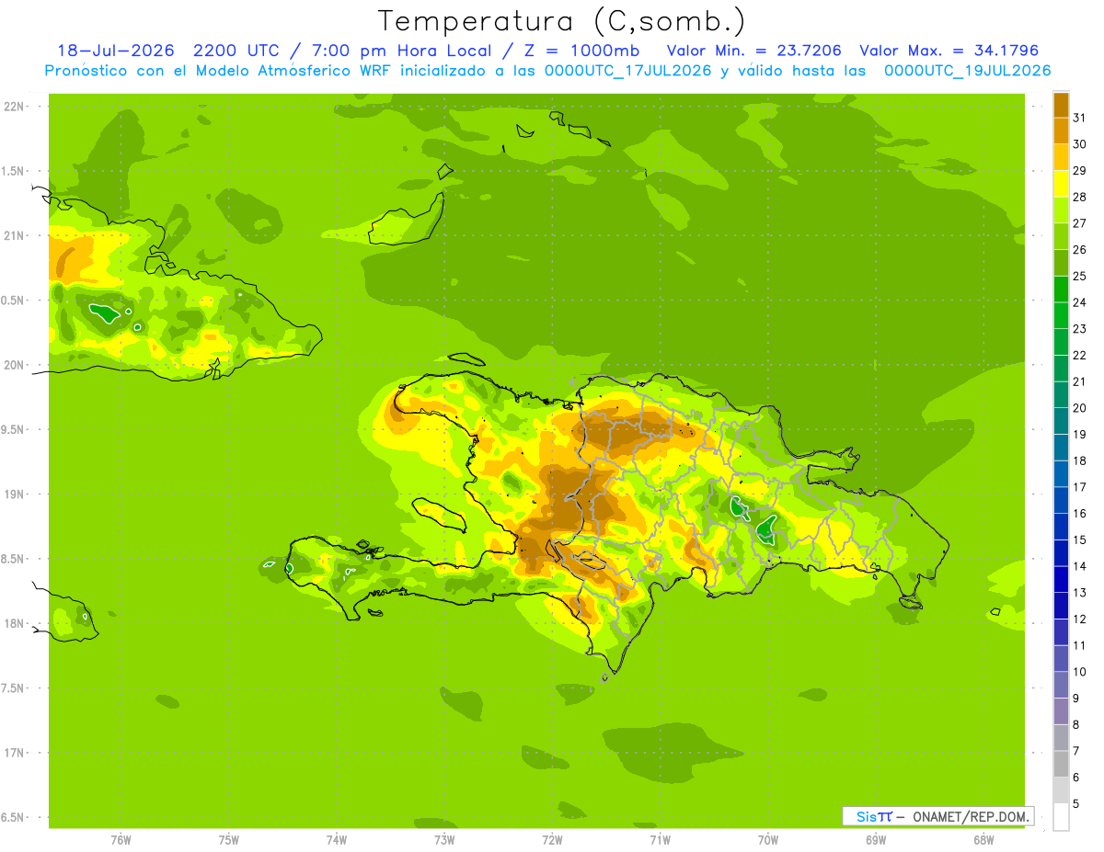The width and height of the screenshot is (1104, 852).
Task: Click the legend value '25'
Action: tap(1080, 276)
